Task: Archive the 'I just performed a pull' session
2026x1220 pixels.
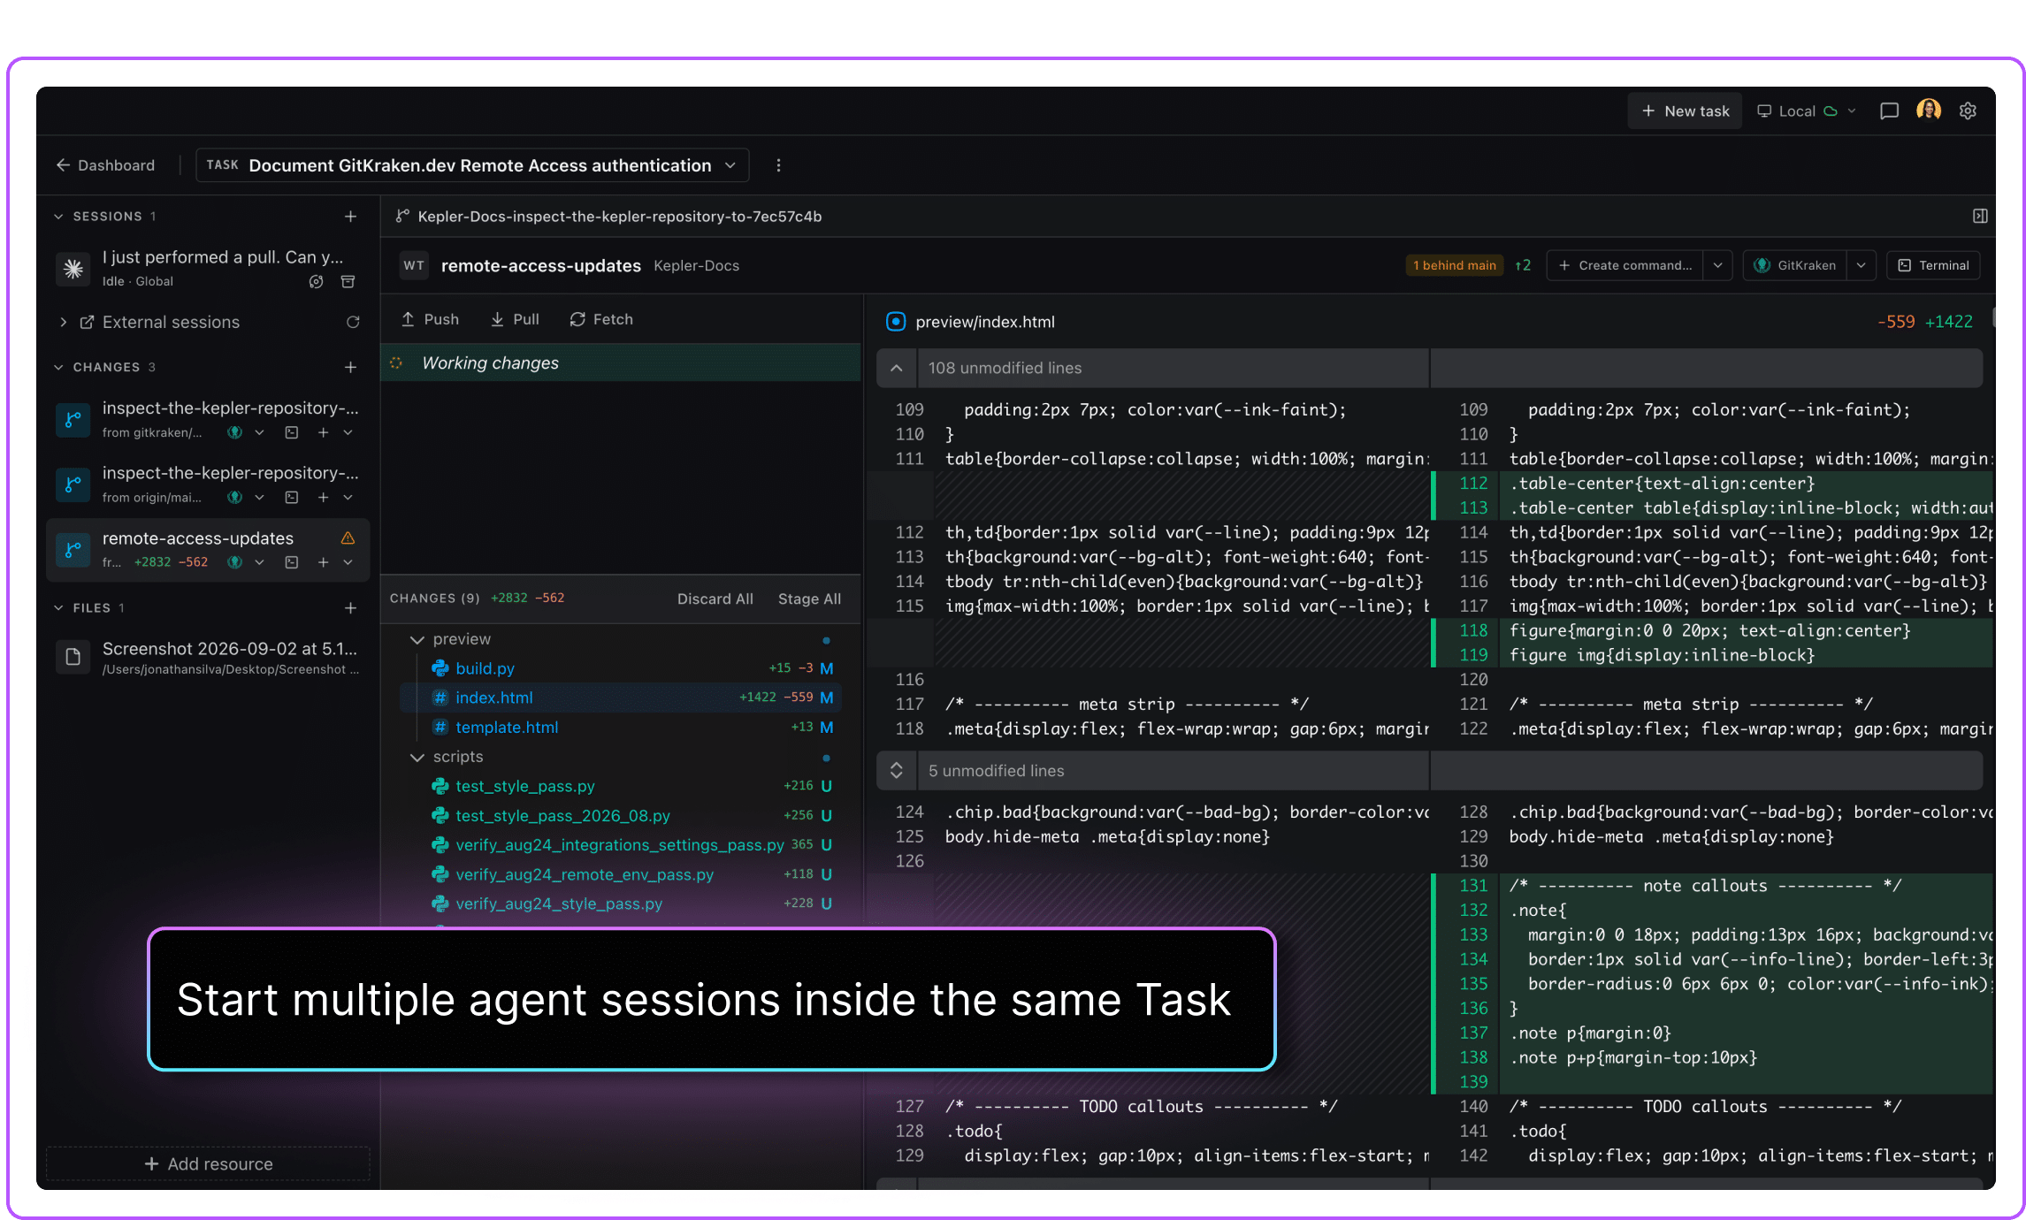Action: click(x=348, y=282)
